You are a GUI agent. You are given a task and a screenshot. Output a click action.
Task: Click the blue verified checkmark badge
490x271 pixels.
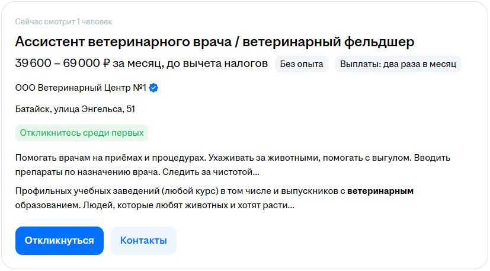(x=153, y=88)
